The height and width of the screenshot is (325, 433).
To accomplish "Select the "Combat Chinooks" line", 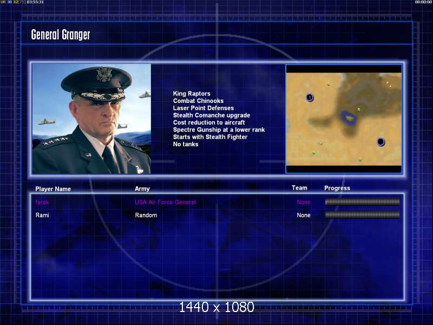I will point(198,101).
